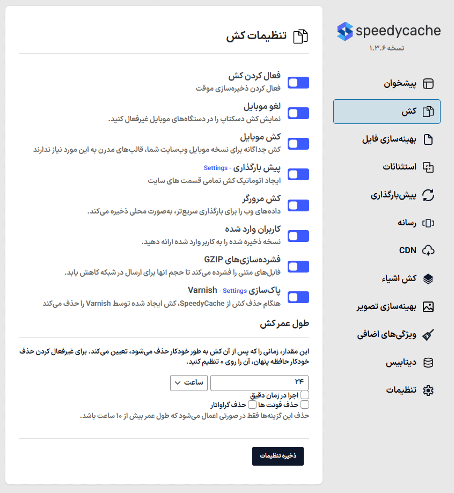Screen dimensions: 454x493
Task: Check the 'اجرا در زمان دقیق' checkbox
Action: click(x=305, y=395)
